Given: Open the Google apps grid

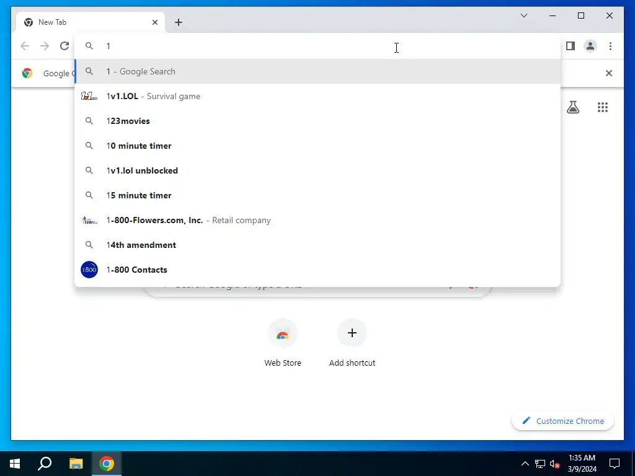Looking at the screenshot, I should click(602, 107).
